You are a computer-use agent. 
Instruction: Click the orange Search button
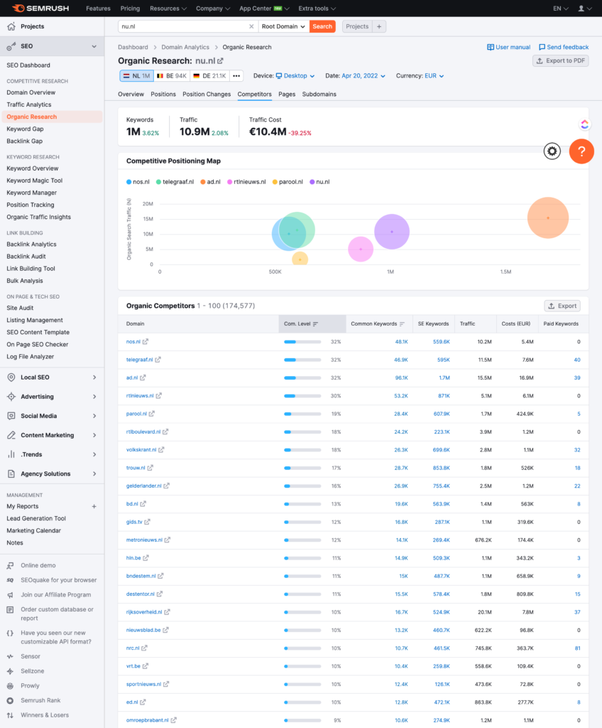click(322, 26)
